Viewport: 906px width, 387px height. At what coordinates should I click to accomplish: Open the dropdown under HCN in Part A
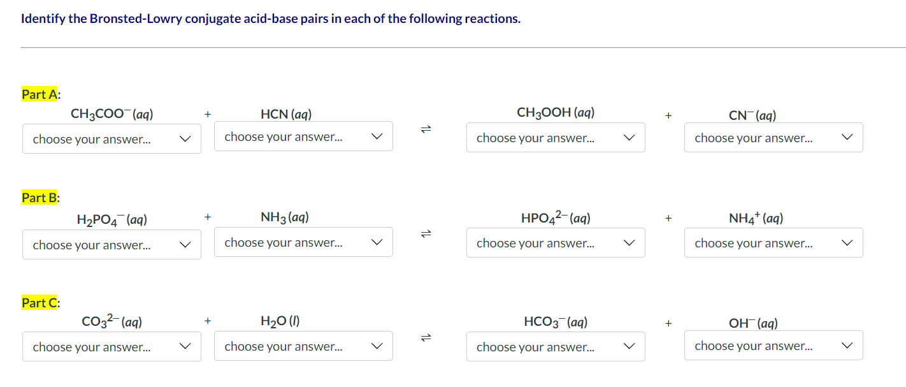pos(303,136)
